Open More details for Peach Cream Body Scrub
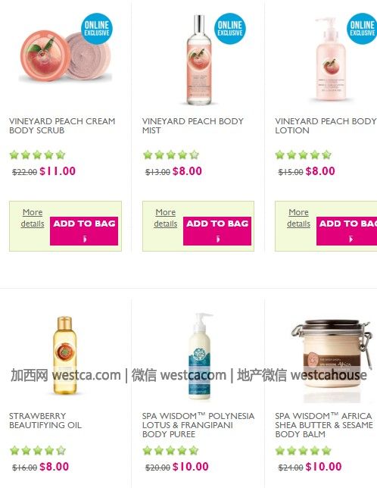The height and width of the screenshot is (488, 377). pyautogui.click(x=33, y=218)
